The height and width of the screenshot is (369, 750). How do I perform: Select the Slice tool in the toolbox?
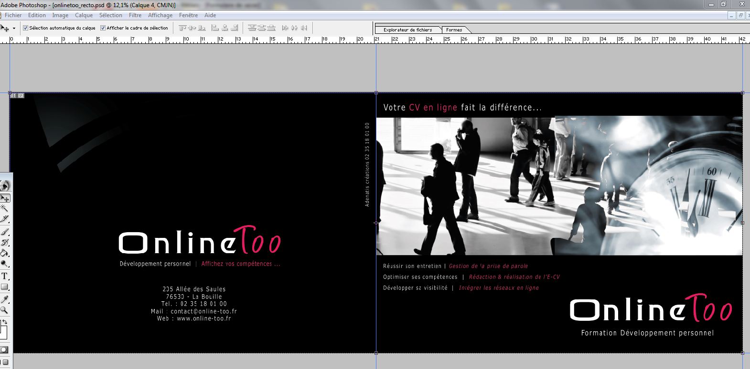coord(5,219)
